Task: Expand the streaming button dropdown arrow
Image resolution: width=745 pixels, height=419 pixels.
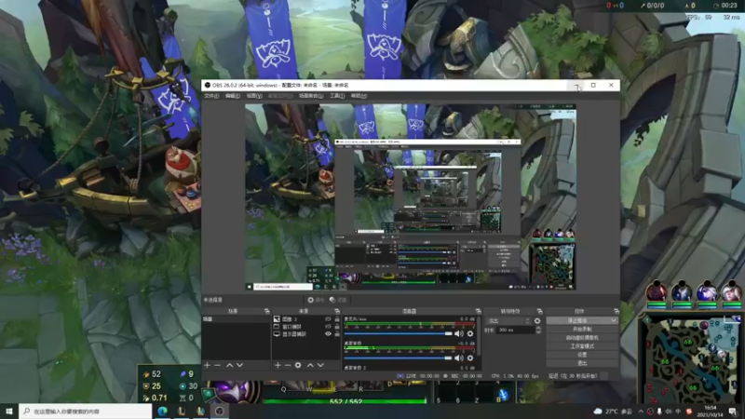Action: [614, 320]
